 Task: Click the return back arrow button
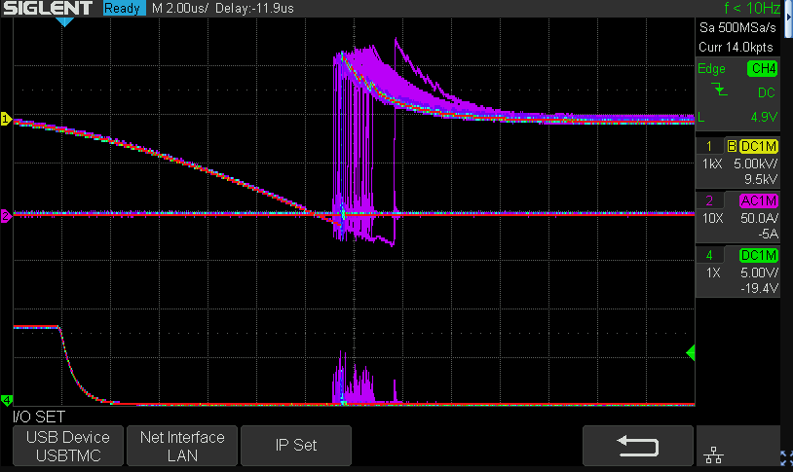pyautogui.click(x=638, y=446)
